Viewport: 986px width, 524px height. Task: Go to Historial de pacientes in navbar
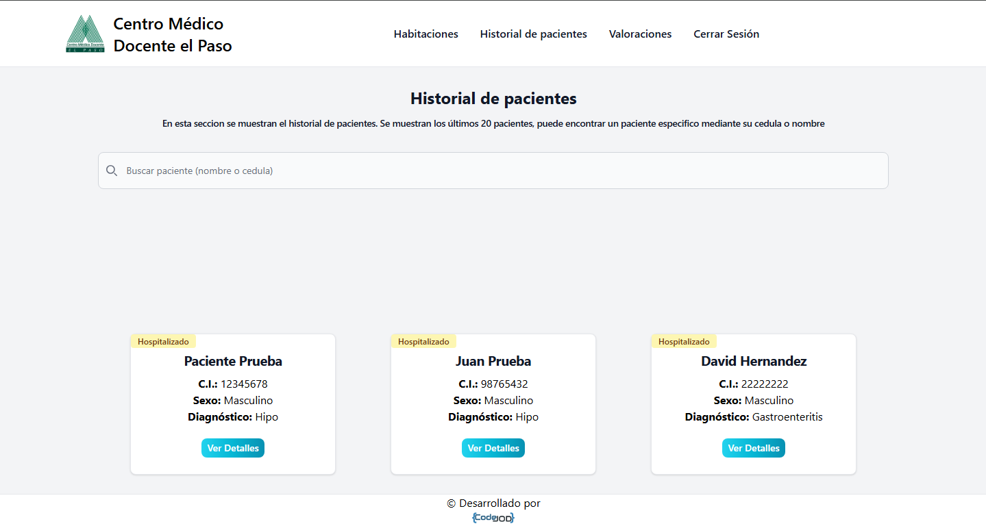click(x=533, y=34)
